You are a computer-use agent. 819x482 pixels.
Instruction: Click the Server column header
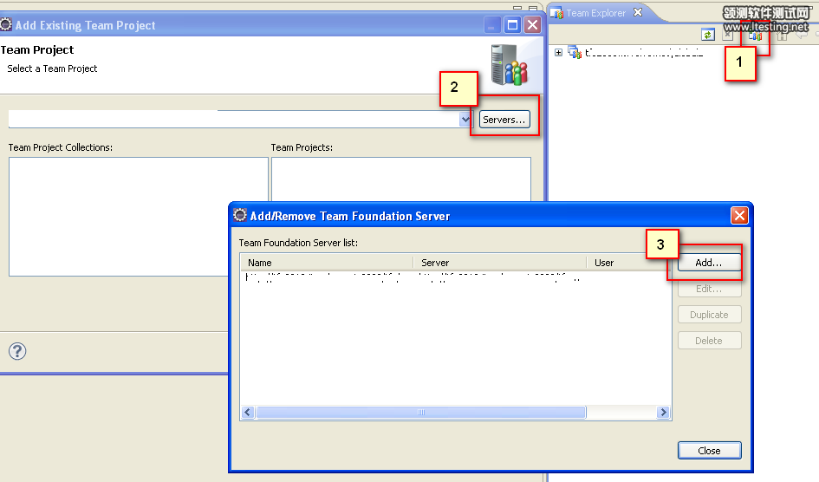(x=499, y=263)
